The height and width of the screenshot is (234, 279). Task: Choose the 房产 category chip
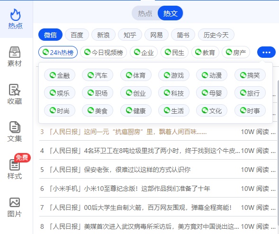click(236, 52)
